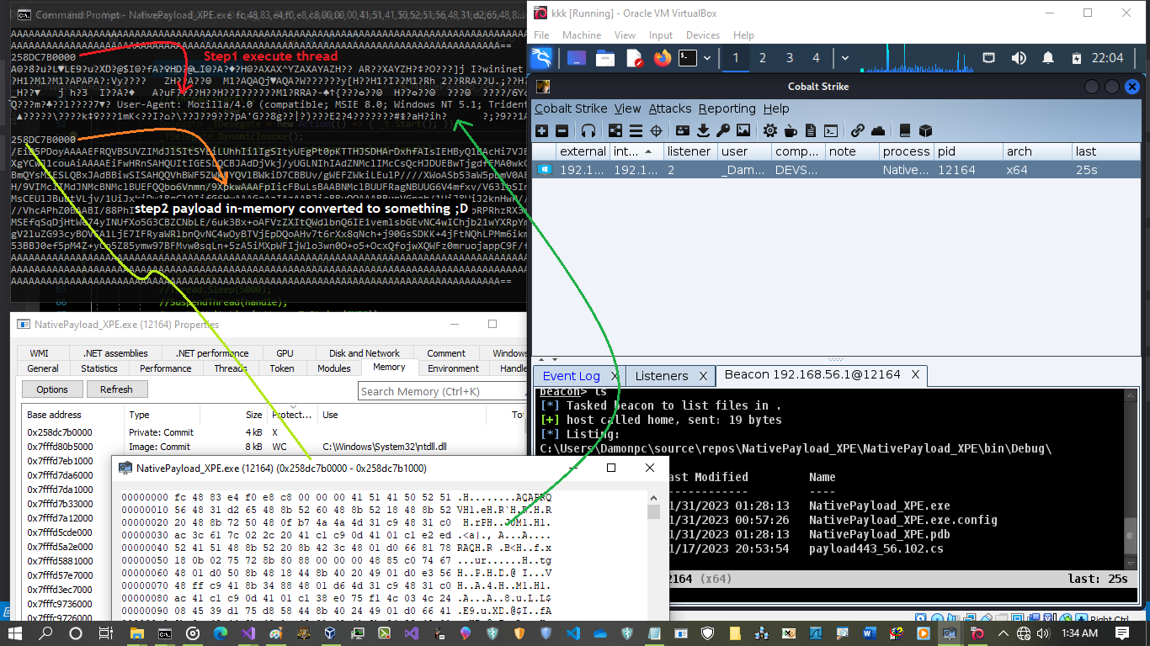The image size is (1150, 646).
Task: Click the Kali notification bell icon
Action: (1048, 58)
